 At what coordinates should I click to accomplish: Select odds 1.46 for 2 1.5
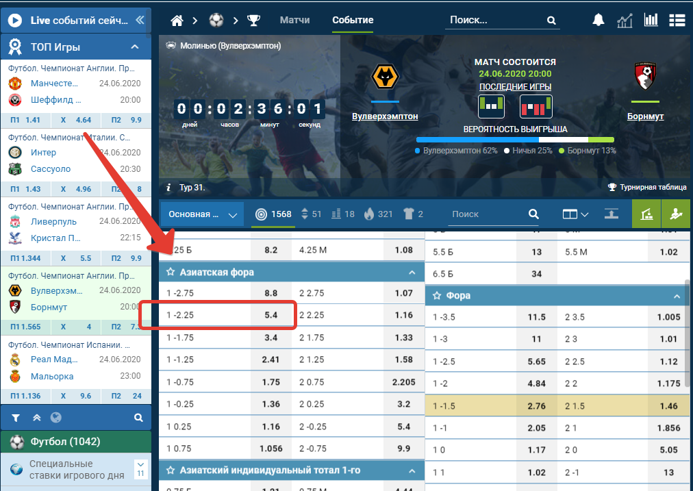point(669,406)
